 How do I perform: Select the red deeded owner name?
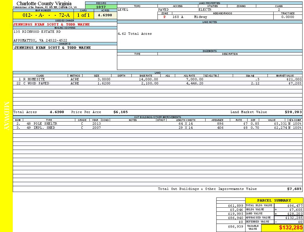click(x=52, y=24)
